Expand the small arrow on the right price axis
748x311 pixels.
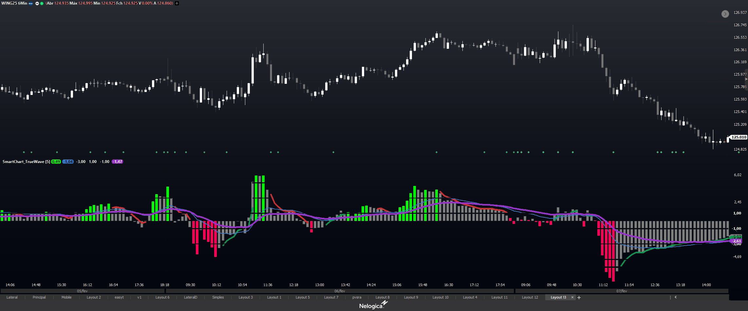point(746,79)
